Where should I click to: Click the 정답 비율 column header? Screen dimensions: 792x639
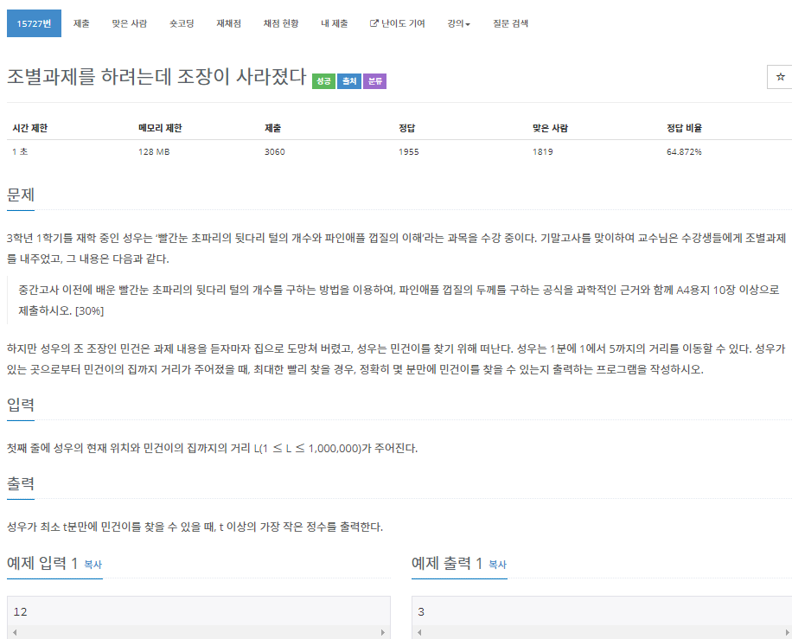click(x=685, y=128)
